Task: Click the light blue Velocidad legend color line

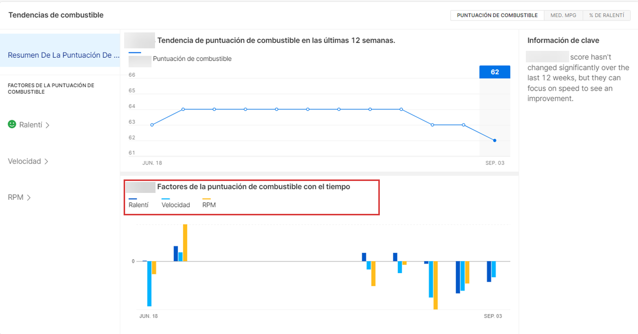Action: [x=165, y=199]
